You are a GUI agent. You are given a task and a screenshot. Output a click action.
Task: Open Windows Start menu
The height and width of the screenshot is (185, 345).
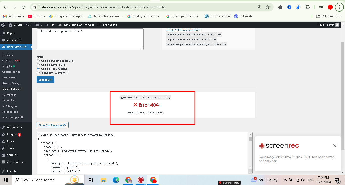click(x=6, y=180)
